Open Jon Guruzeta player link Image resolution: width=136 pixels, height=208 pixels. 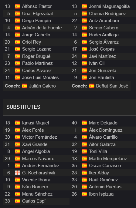103,71
